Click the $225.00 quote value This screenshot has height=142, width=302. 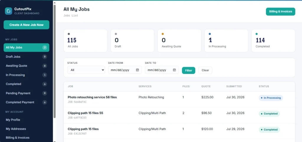(x=207, y=97)
